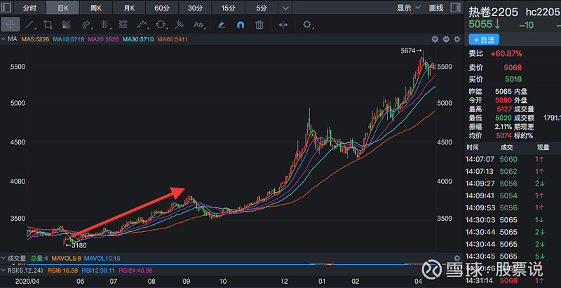The width and height of the screenshot is (561, 288).
Task: Switch to the 60分 tab
Action: [162, 8]
